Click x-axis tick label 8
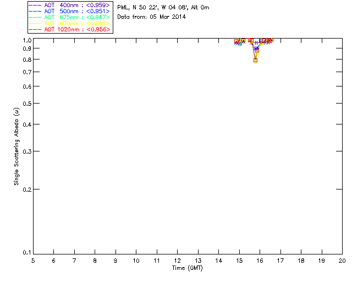This screenshot has width=352, height=282. tap(95, 261)
